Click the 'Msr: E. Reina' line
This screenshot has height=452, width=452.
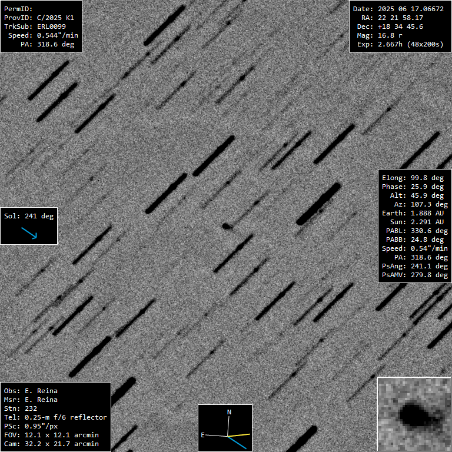pos(31,400)
